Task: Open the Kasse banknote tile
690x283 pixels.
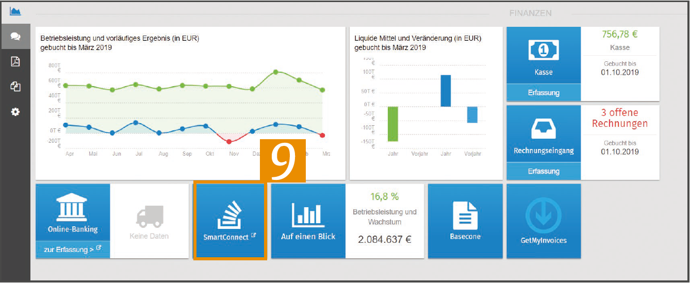Action: tap(544, 56)
